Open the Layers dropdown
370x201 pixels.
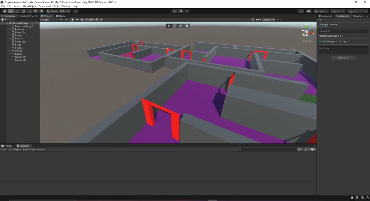tap(338, 11)
